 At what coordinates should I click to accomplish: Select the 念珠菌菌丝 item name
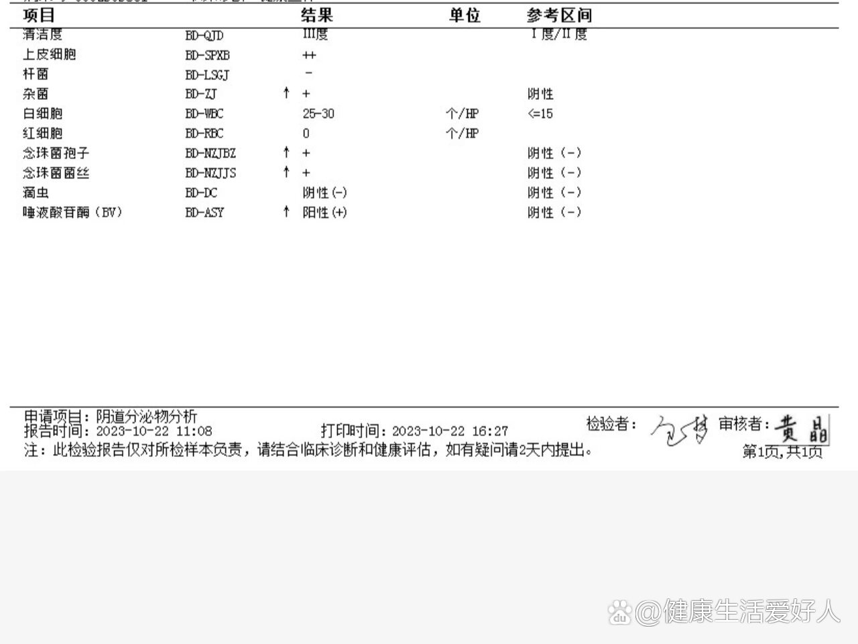coord(56,173)
